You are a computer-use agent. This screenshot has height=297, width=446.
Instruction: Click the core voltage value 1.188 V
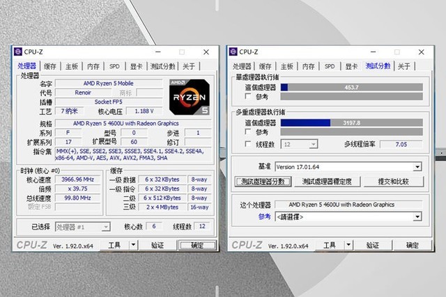click(x=144, y=111)
